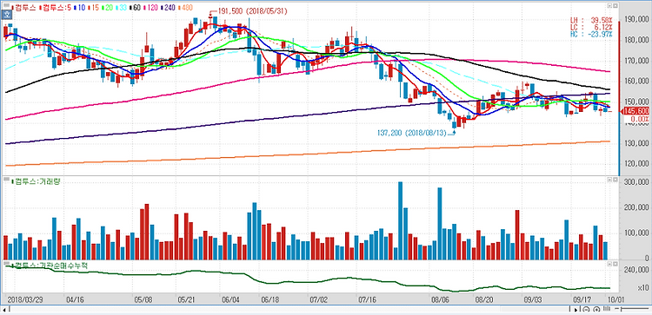Click the x10 scale label
Viewport: 652px width, 315px height.
coord(642,288)
